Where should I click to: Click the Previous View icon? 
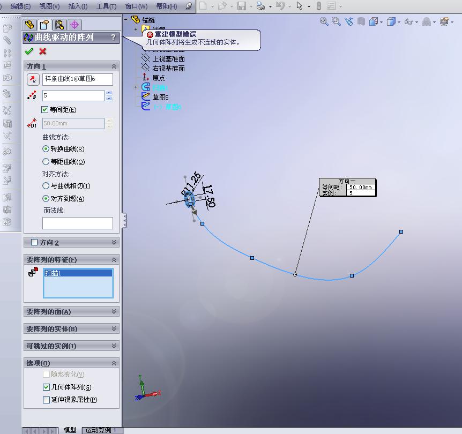tap(349, 21)
